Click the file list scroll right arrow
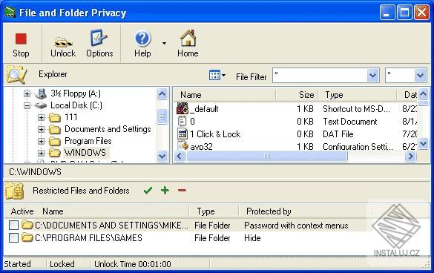Screen dimensions: 434x273 (x=410, y=157)
